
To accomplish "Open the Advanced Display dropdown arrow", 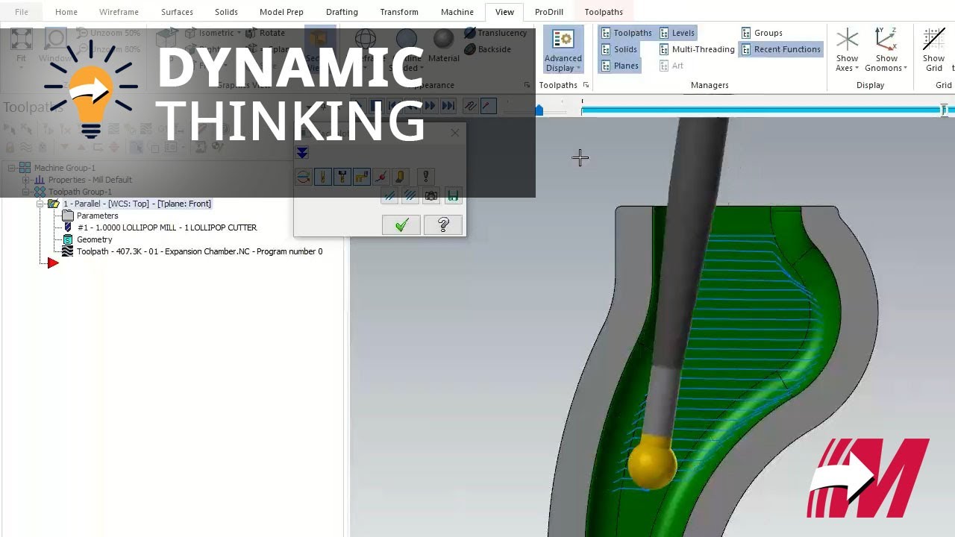I will (x=578, y=69).
